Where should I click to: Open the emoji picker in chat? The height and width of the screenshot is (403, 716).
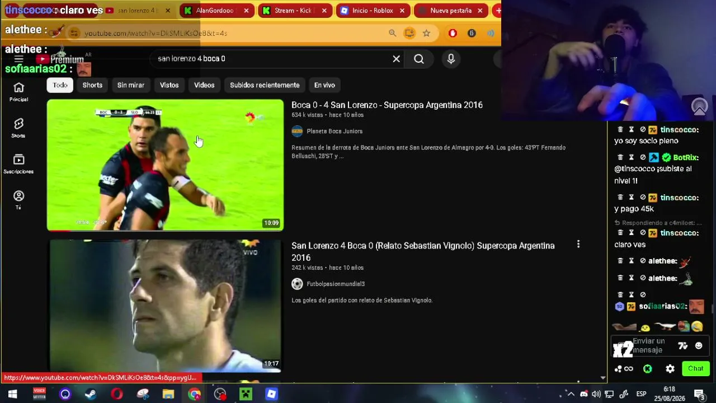point(699,346)
